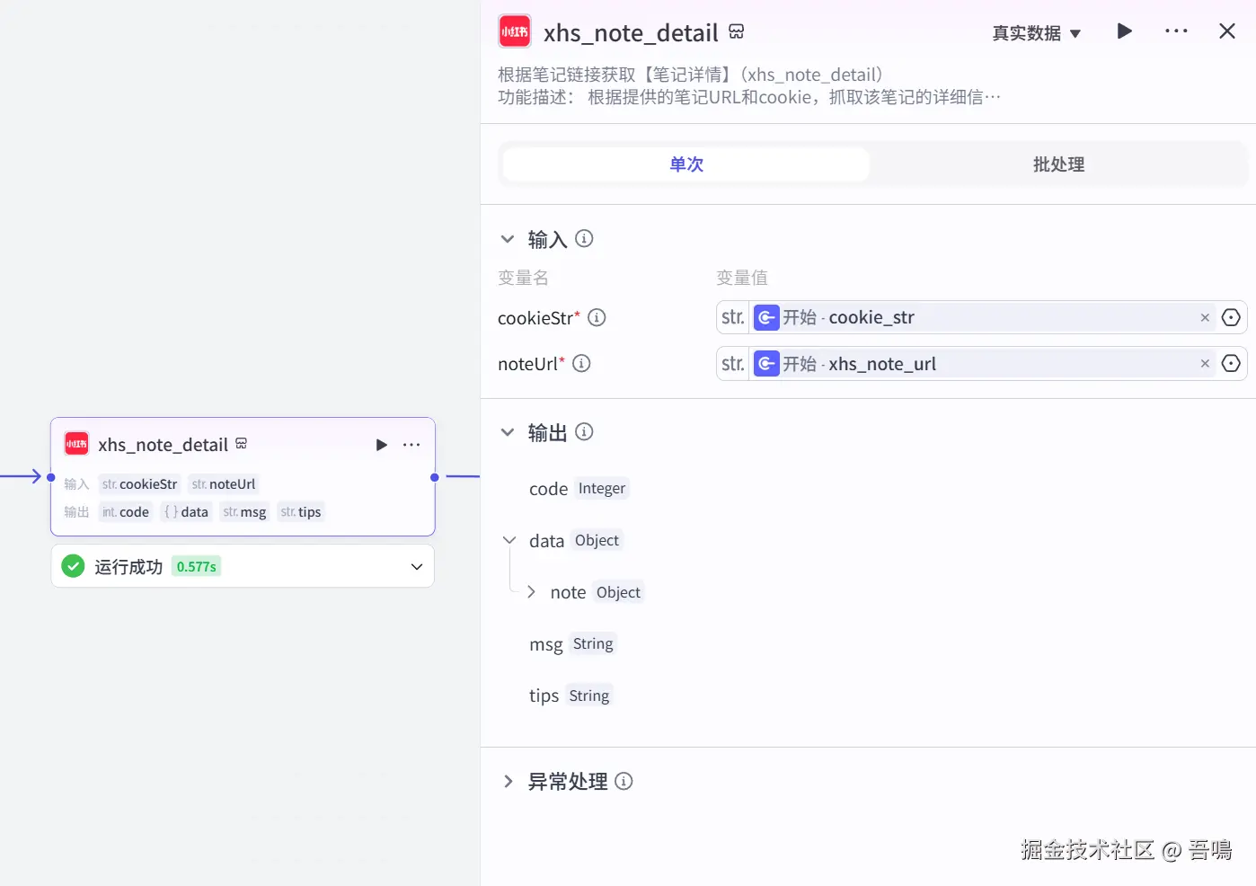The height and width of the screenshot is (886, 1256).
Task: Open the canvas node more options
Action: point(411,445)
